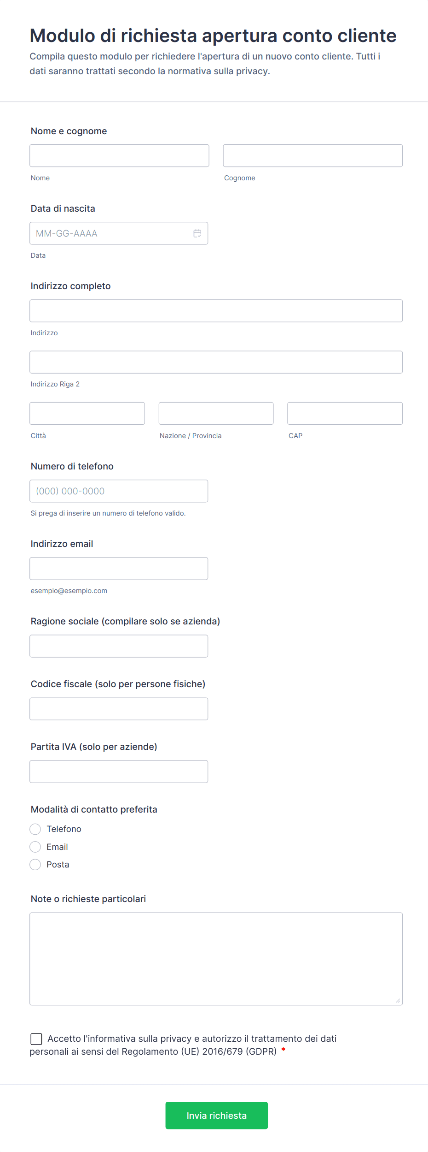Click the Indirizzo Riga 2 field
The height and width of the screenshot is (1152, 428).
coord(216,362)
